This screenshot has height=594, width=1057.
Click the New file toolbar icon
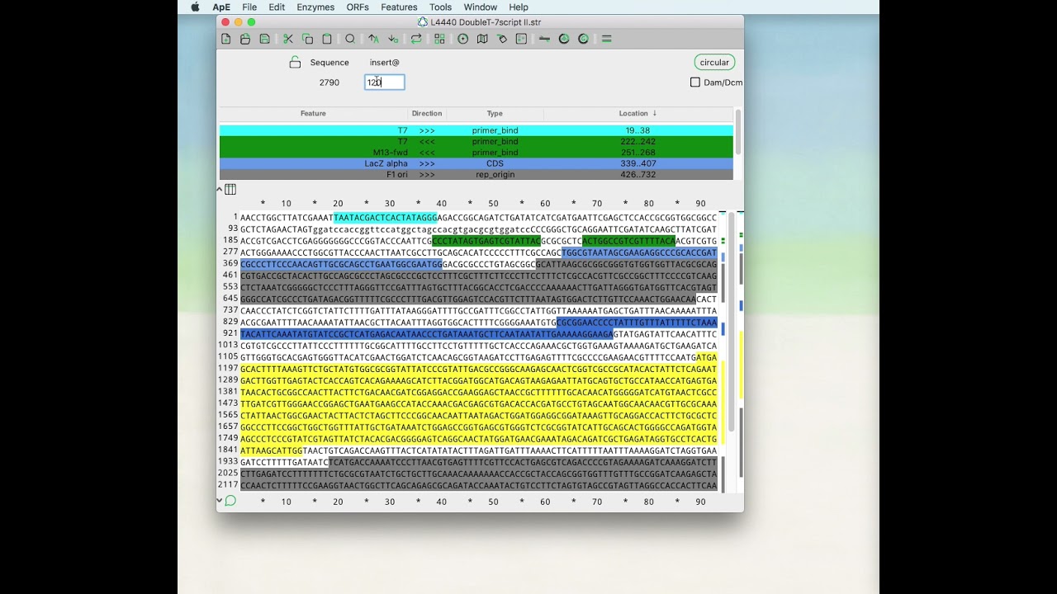[x=226, y=39]
